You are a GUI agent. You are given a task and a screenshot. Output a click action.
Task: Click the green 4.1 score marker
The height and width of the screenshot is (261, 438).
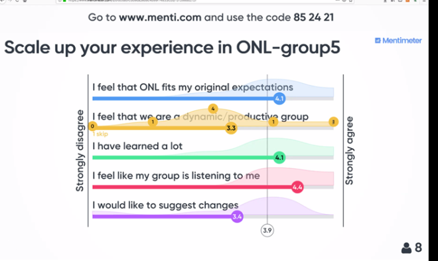click(279, 157)
